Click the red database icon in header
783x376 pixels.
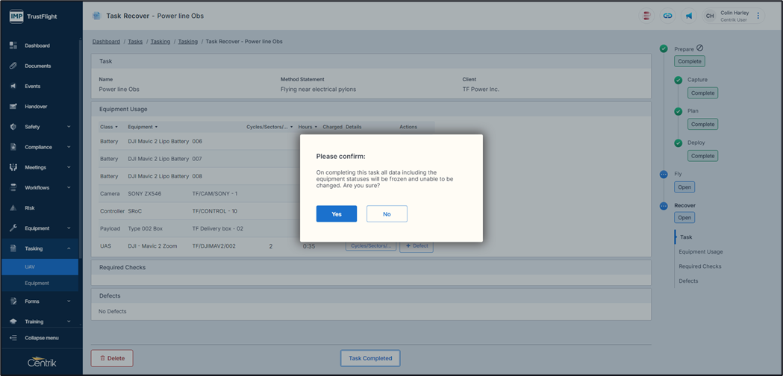pyautogui.click(x=646, y=16)
